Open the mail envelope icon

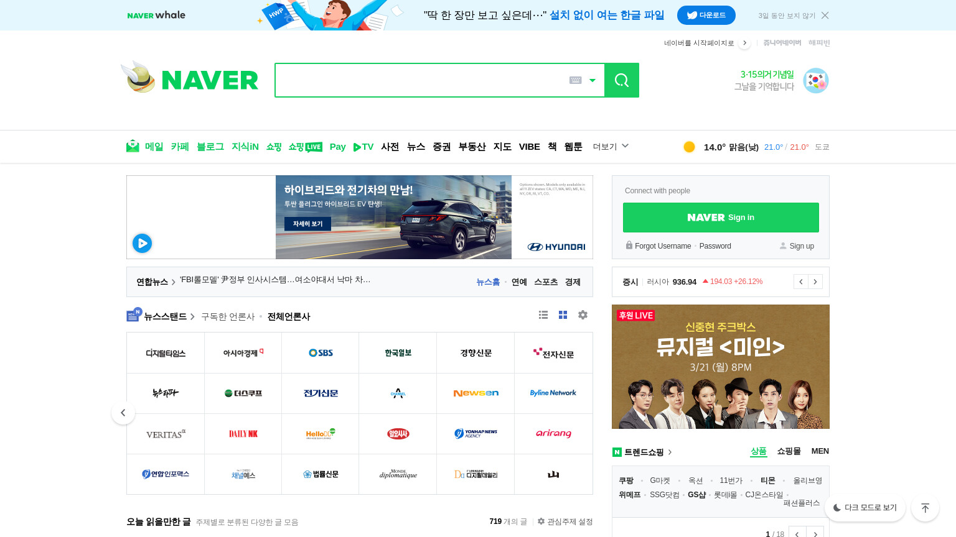[x=133, y=146]
